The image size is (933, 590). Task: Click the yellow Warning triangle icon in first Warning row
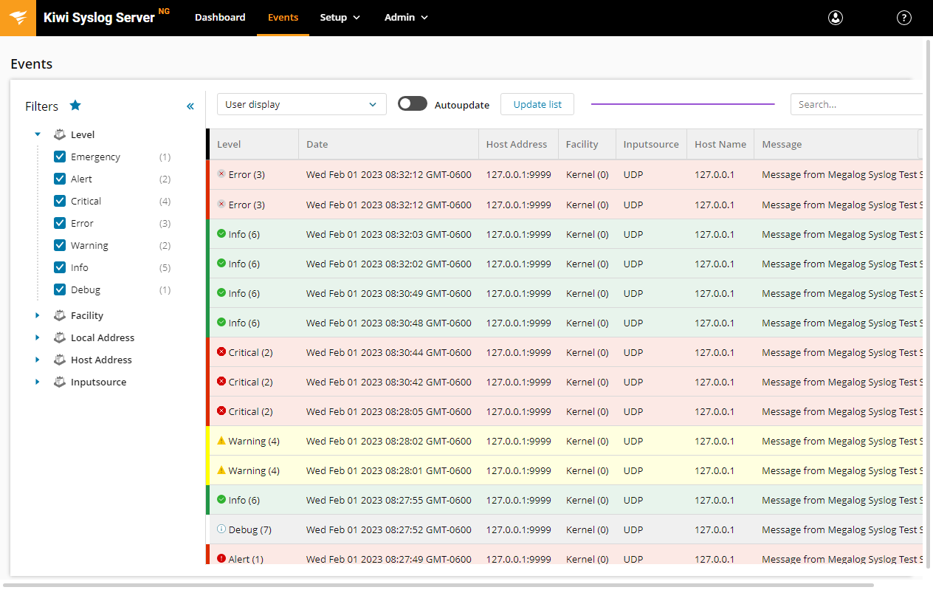coord(221,441)
